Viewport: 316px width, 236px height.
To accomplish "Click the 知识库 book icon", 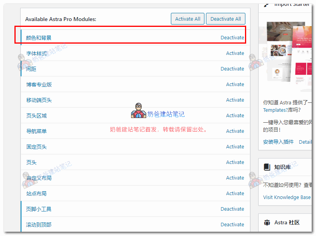I will [267, 167].
